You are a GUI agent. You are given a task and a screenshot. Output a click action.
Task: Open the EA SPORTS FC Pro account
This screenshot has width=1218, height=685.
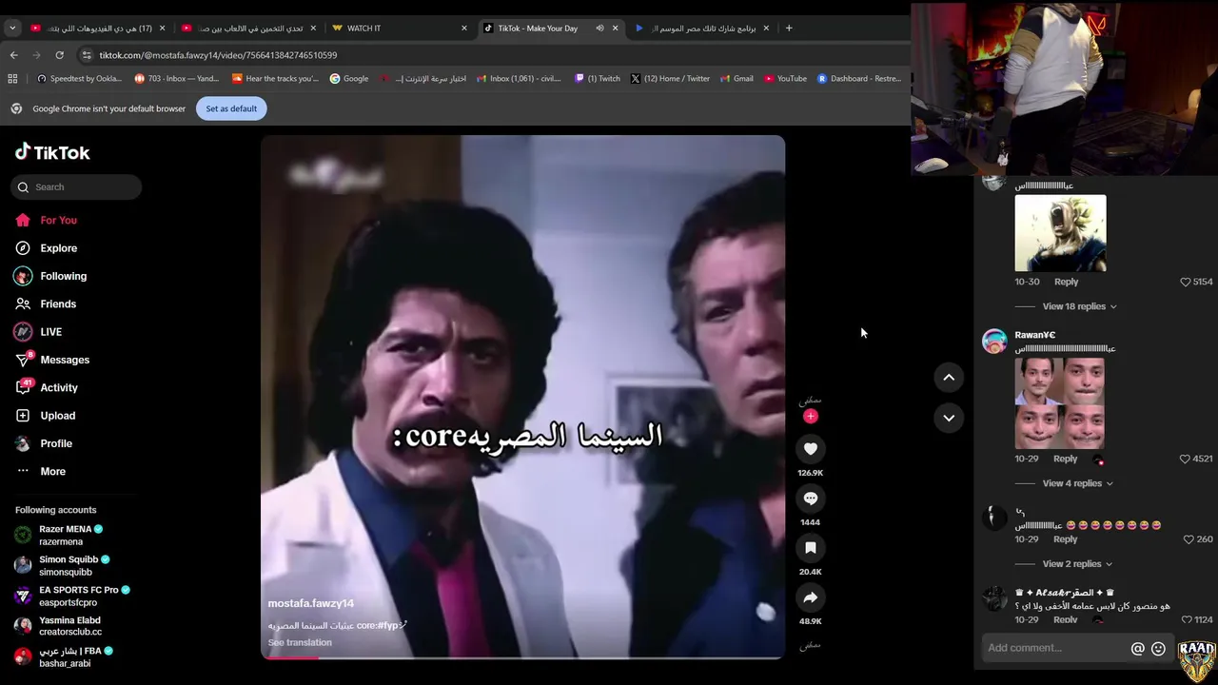pyautogui.click(x=72, y=597)
